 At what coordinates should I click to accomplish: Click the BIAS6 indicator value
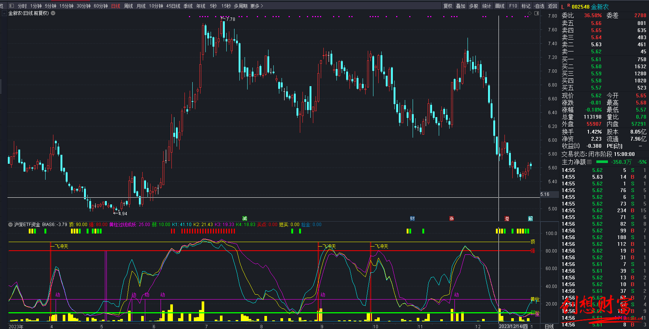click(x=55, y=225)
